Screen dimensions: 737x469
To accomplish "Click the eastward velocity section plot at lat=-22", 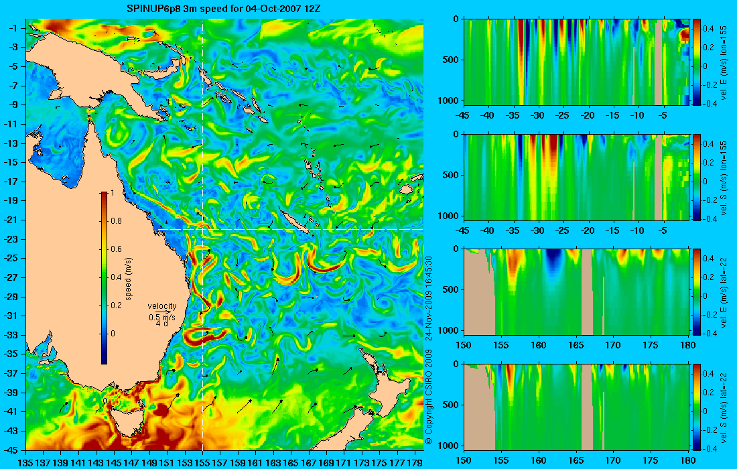I will (577, 292).
